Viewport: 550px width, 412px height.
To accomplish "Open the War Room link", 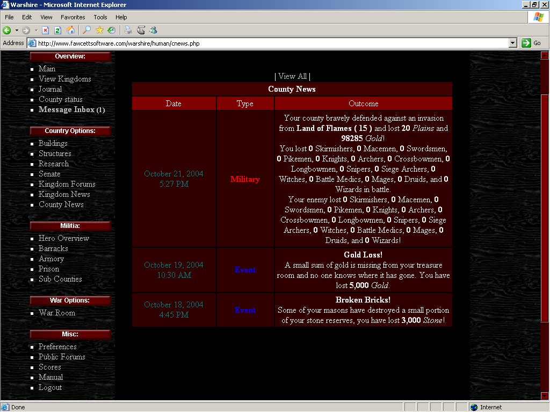I will (57, 313).
